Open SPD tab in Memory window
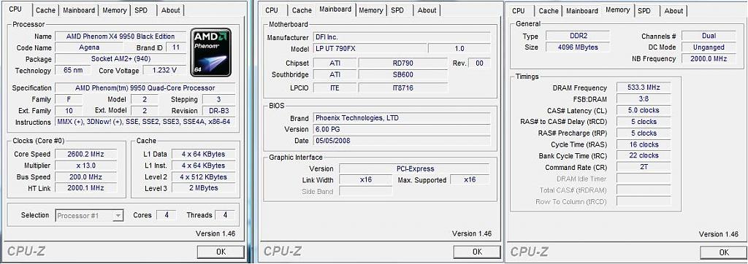This screenshot has width=748, height=264. tap(644, 10)
